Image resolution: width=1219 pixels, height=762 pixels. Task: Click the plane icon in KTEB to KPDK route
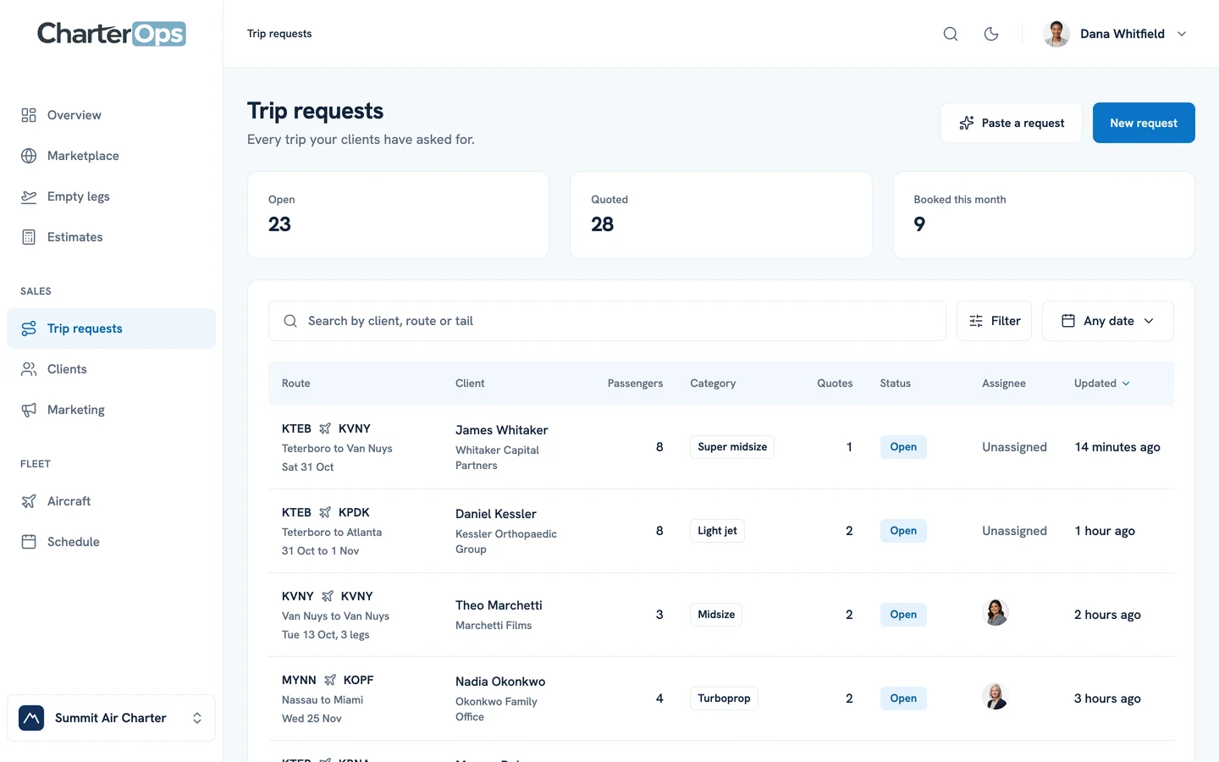(325, 512)
